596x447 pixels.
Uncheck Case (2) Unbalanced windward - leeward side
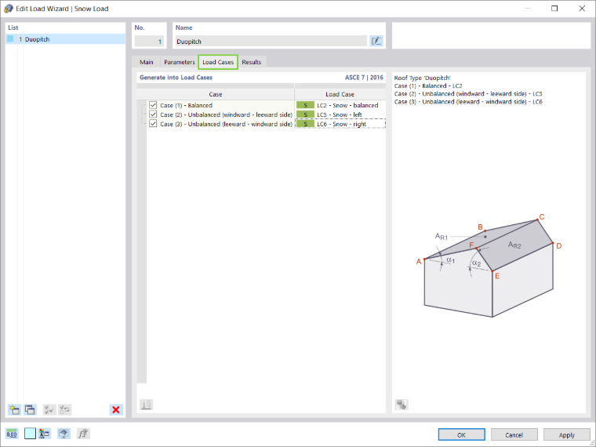tap(153, 114)
